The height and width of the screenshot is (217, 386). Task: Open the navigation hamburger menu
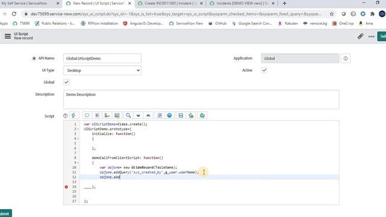(8, 36)
